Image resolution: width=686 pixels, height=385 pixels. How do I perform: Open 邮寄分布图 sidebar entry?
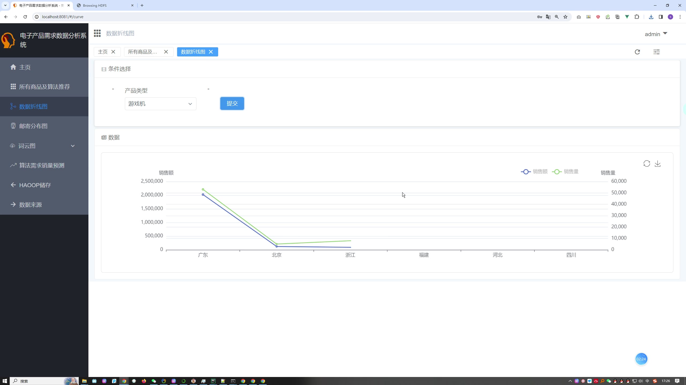click(44, 126)
